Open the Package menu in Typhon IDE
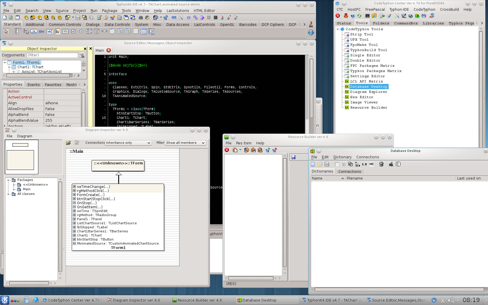 coord(110,10)
